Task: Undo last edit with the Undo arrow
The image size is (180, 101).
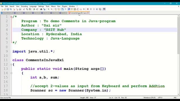Action: point(34,9)
